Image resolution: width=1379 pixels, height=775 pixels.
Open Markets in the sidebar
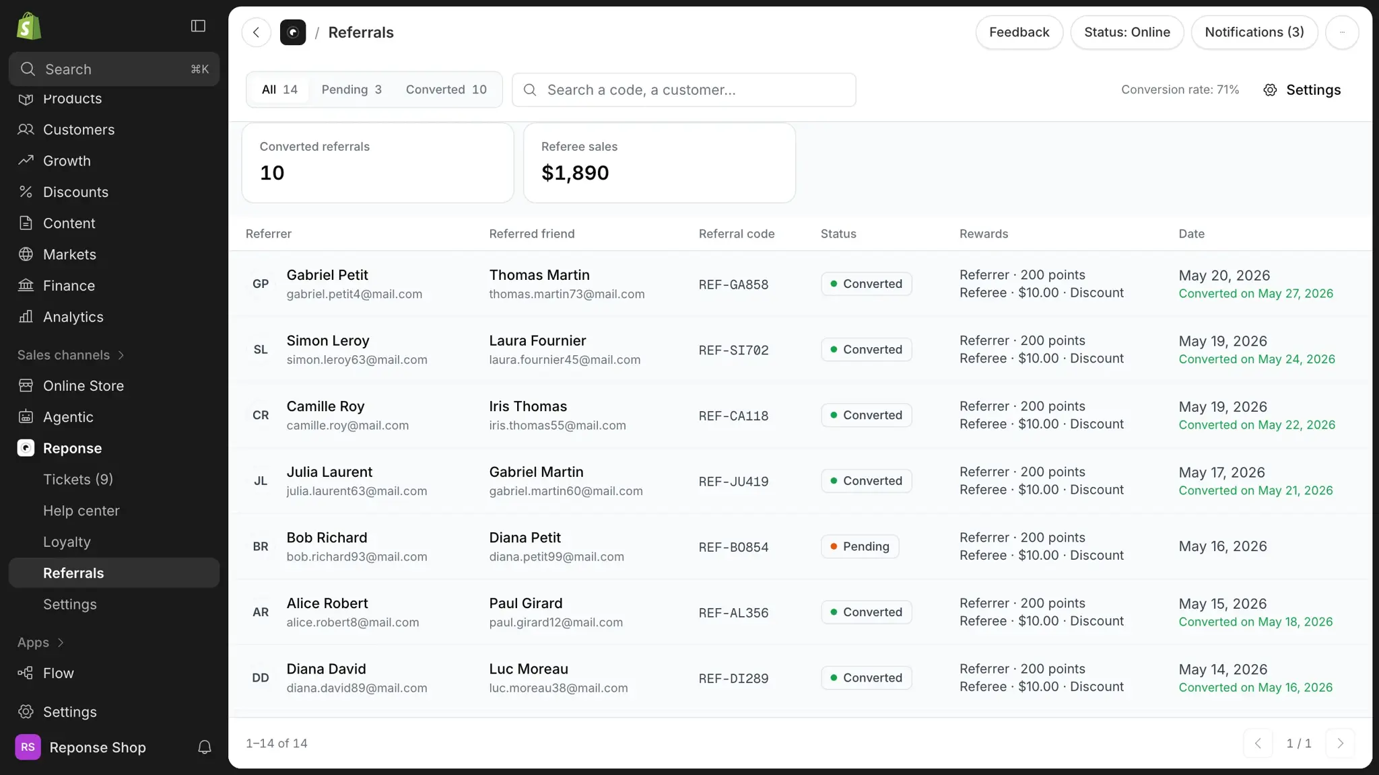[114, 254]
